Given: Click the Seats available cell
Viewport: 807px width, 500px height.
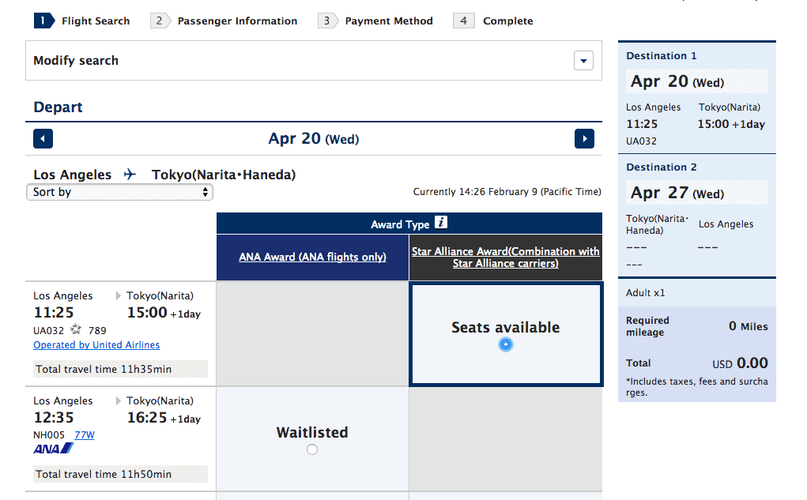Looking at the screenshot, I should point(505,334).
